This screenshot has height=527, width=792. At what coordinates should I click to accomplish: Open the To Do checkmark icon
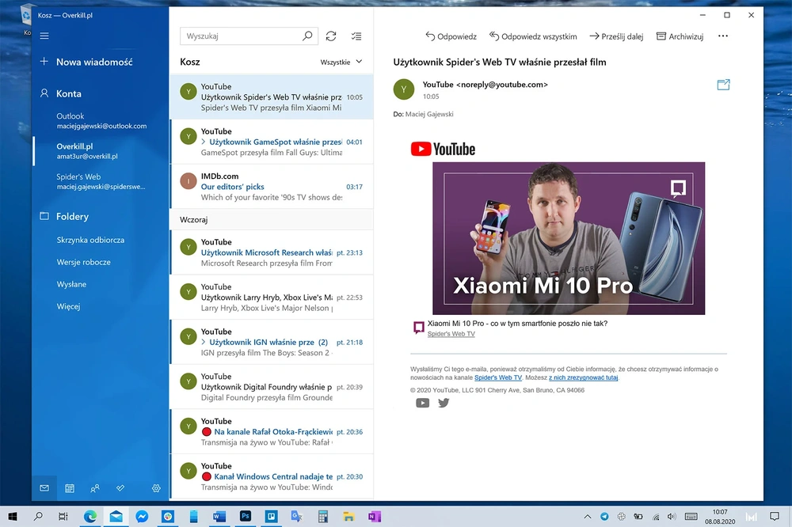(x=120, y=488)
